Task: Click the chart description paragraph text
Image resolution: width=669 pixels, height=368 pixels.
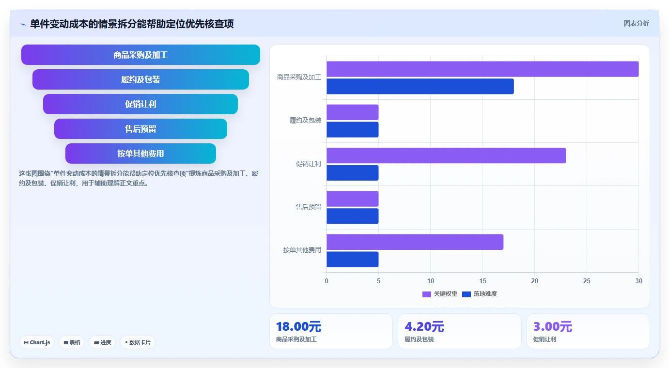Action: click(x=139, y=178)
